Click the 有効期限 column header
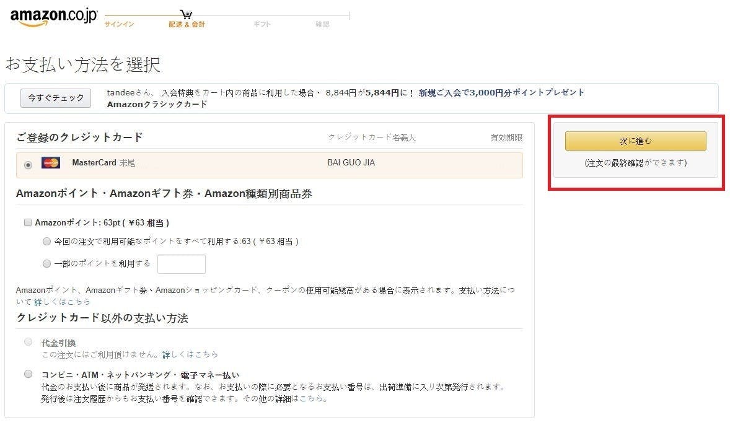This screenshot has width=730, height=433. coord(506,138)
